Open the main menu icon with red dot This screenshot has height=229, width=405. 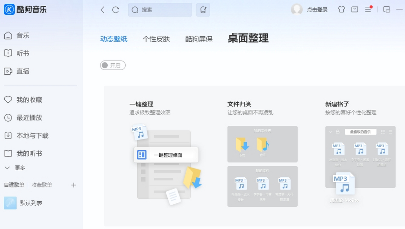[368, 10]
